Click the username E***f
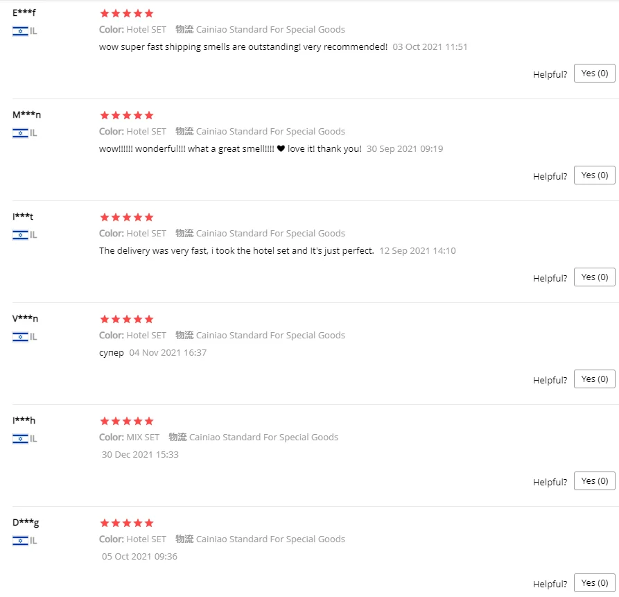Viewport: 619px width, 597px height. pyautogui.click(x=24, y=12)
